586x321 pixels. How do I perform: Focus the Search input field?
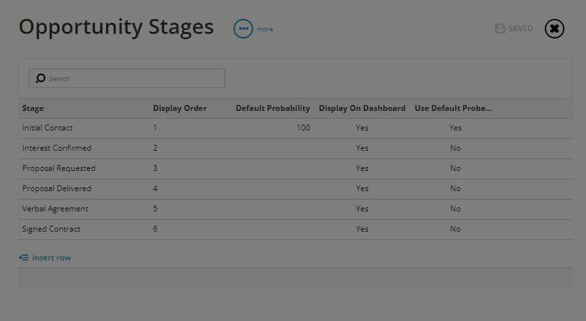coord(127,78)
